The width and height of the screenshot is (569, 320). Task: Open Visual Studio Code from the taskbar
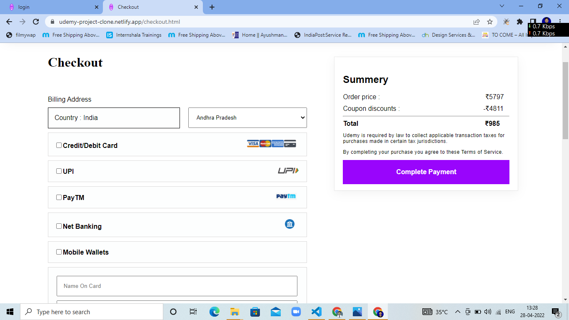coord(316,311)
